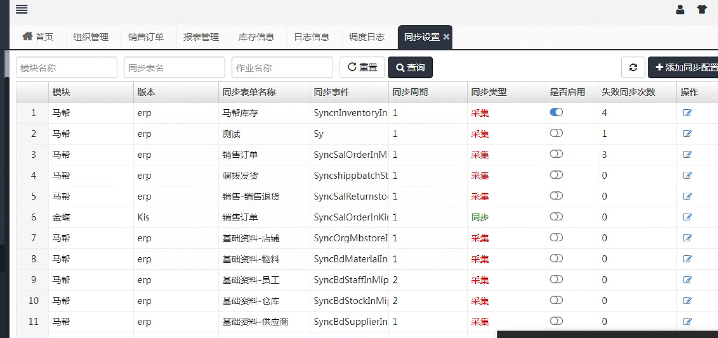Image resolution: width=718 pixels, height=338 pixels.
Task: Disable sync for 马帮库存 row
Action: point(556,112)
